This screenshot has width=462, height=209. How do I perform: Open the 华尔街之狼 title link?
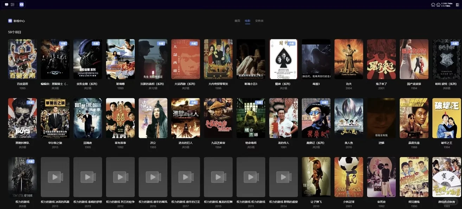[55, 143]
